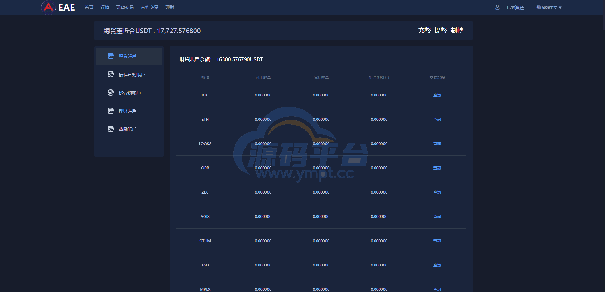Select the 現貨賬戶 tab in sidebar
Image resolution: width=605 pixels, height=292 pixels.
point(129,56)
